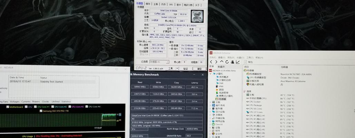Click the 报告 report toolbar button
355x138 pixels.
(248, 62)
